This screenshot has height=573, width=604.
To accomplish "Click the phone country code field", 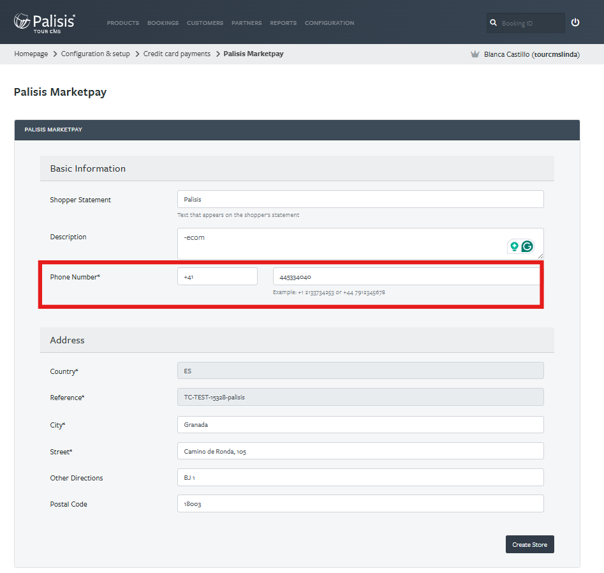I will [x=217, y=276].
